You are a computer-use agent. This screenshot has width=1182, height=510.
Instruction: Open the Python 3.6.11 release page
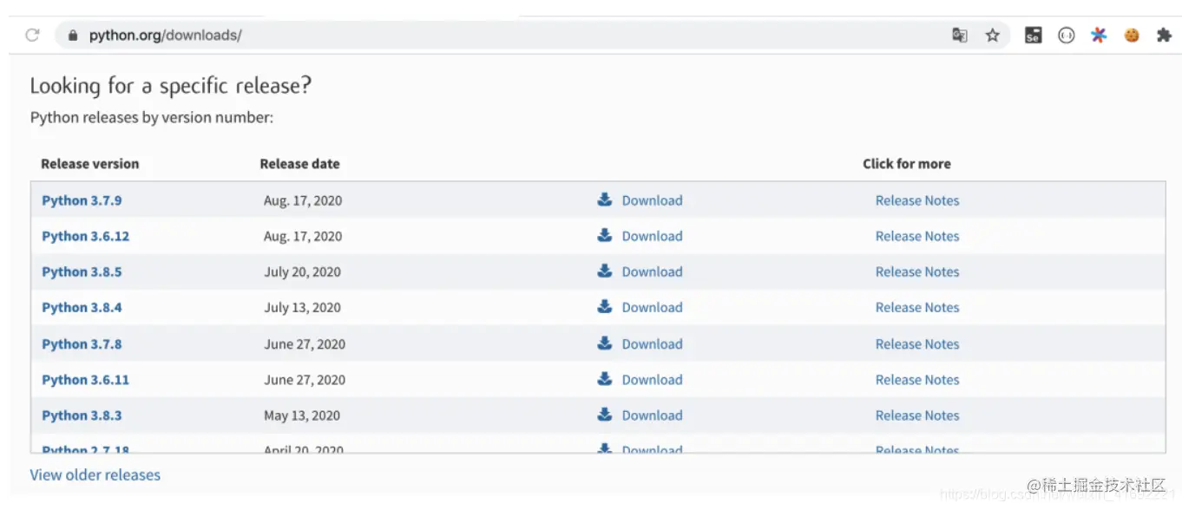(x=85, y=380)
